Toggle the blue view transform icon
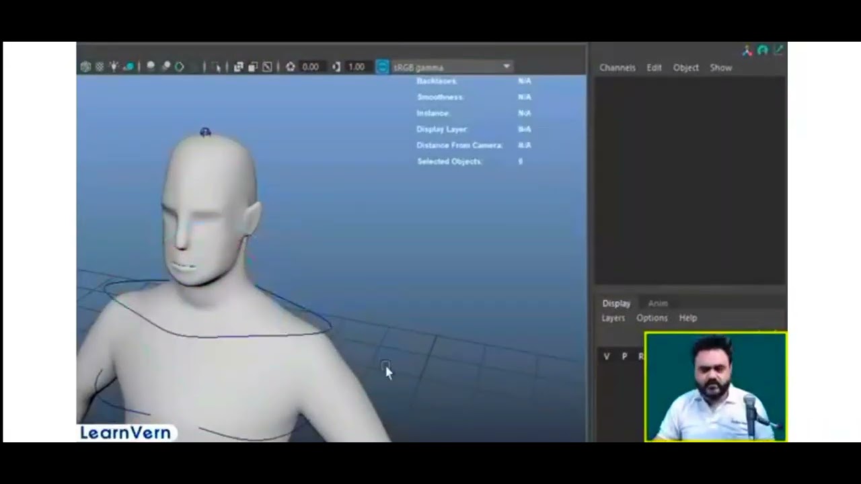The image size is (861, 484). [382, 67]
